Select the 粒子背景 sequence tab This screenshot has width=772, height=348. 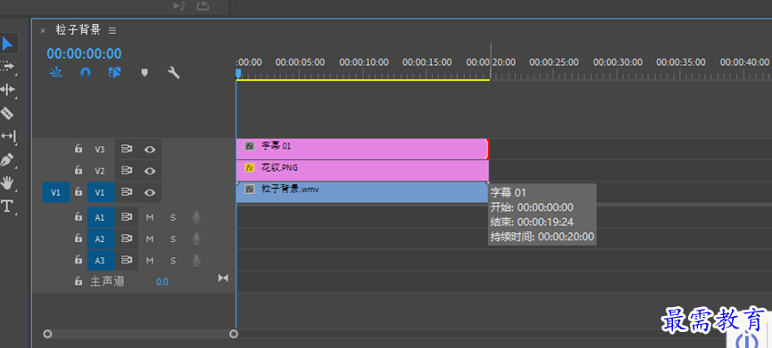coord(78,30)
